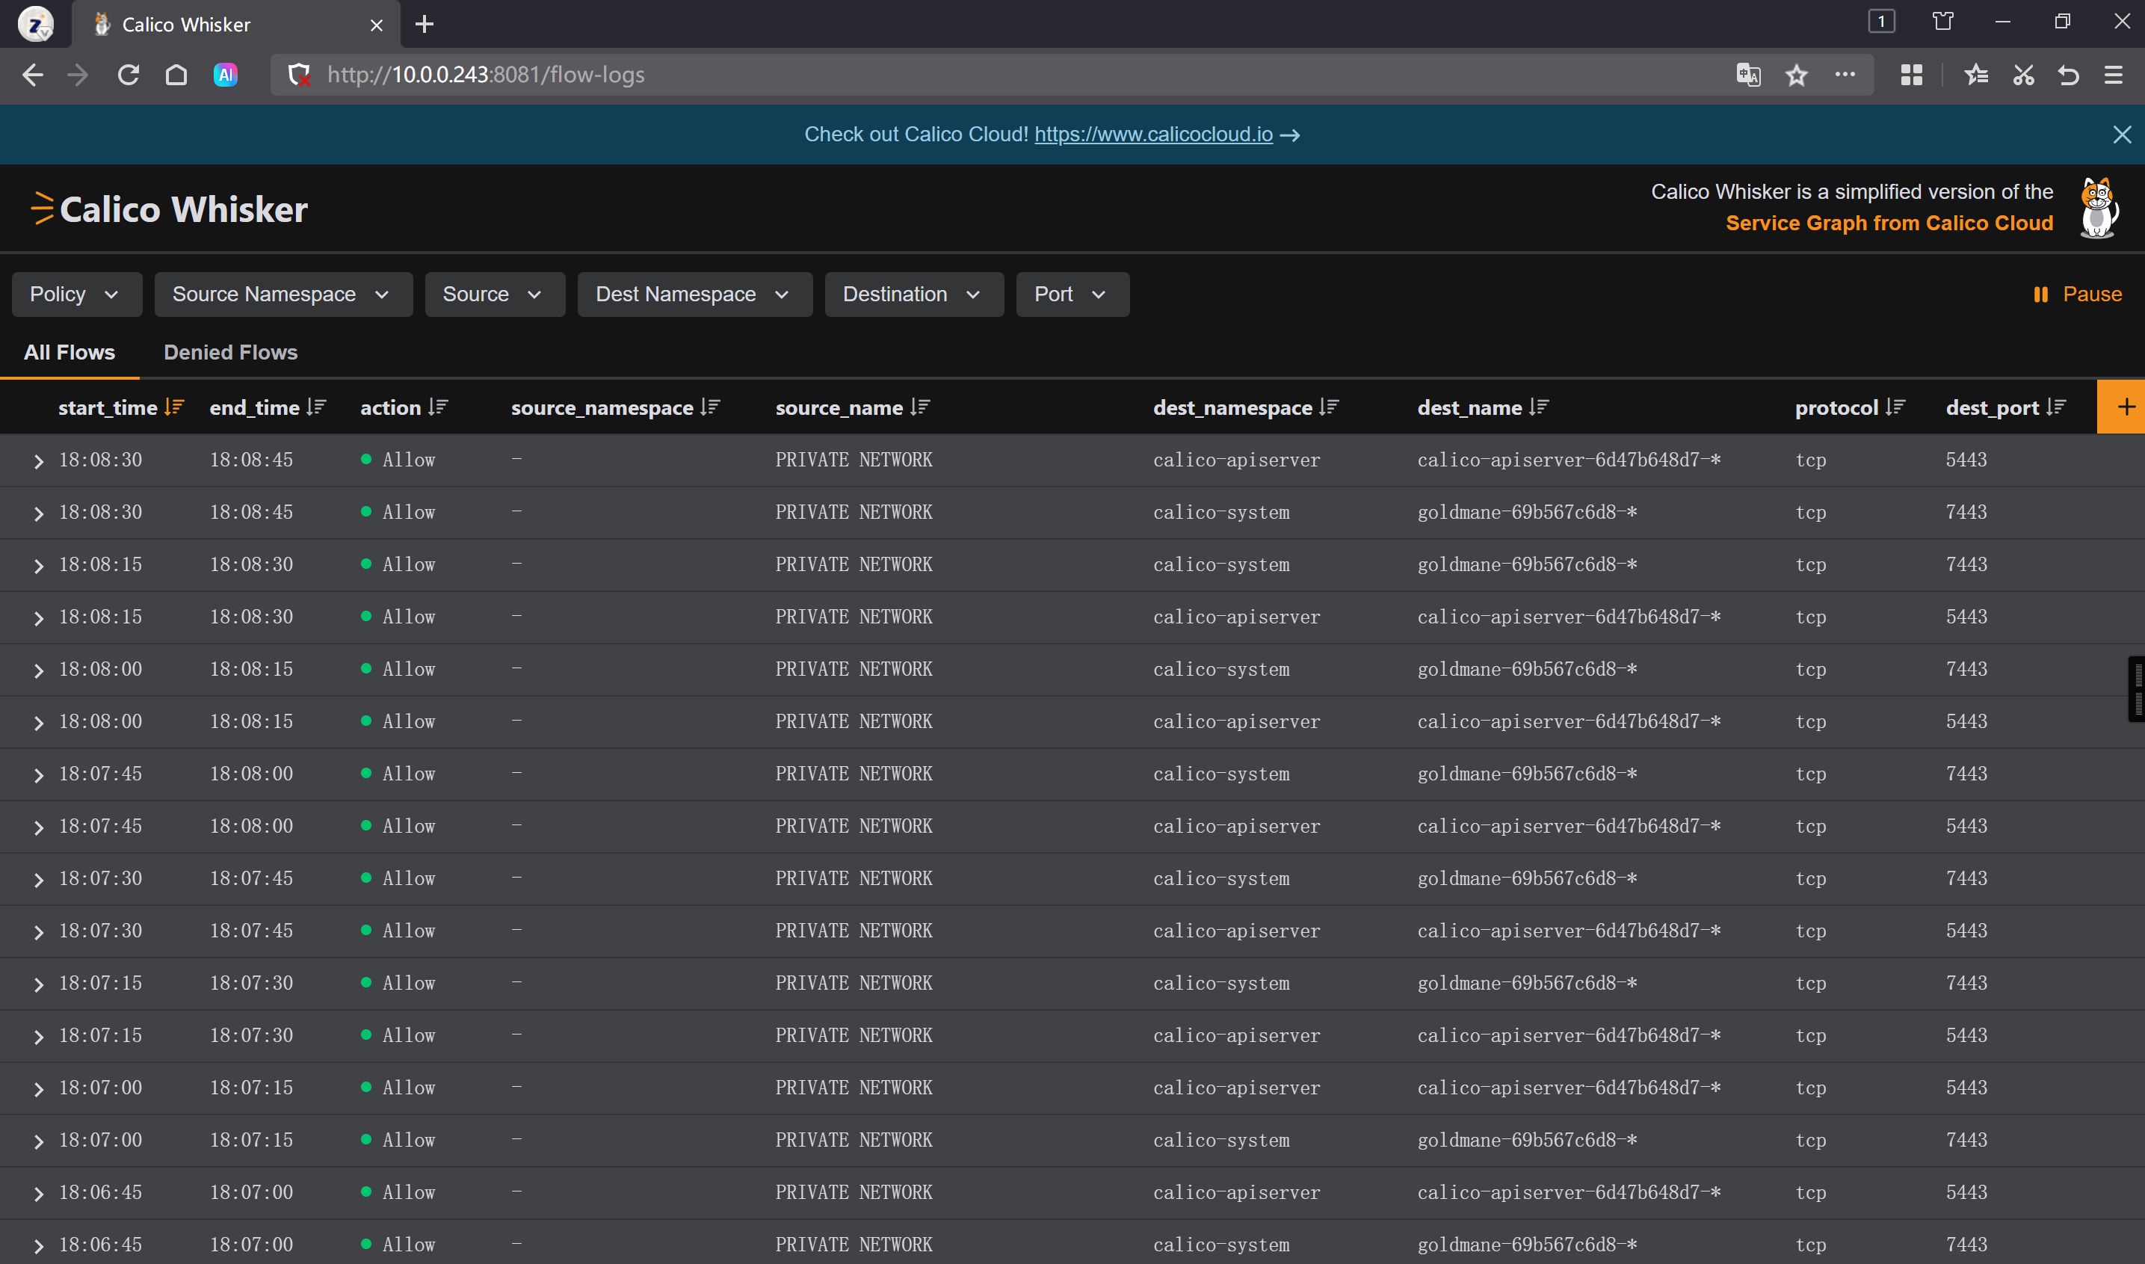Reload the flow-logs page

point(129,75)
